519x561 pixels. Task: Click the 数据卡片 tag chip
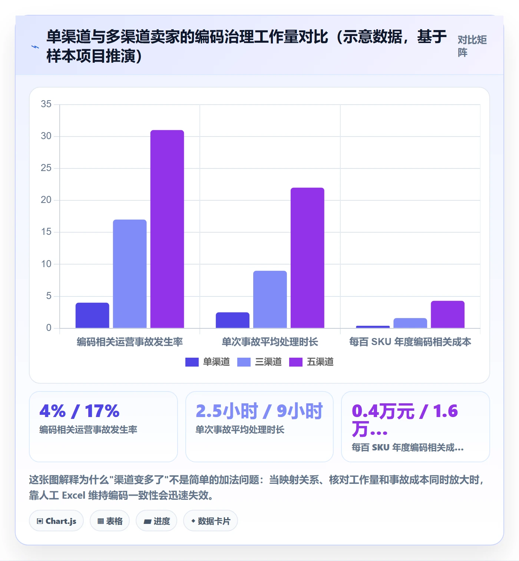pos(211,521)
